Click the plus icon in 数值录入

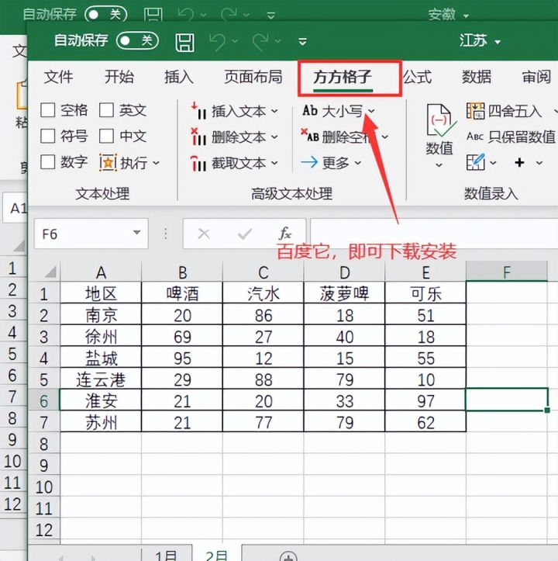pyautogui.click(x=519, y=163)
